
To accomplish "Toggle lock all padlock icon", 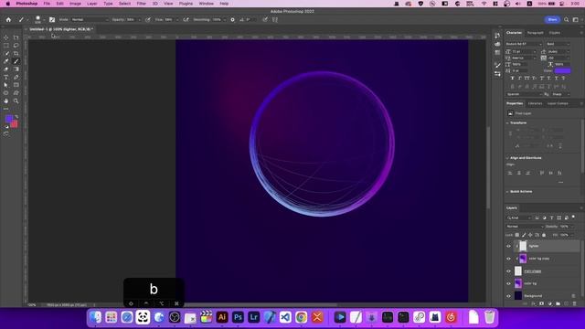I will click(x=544, y=235).
